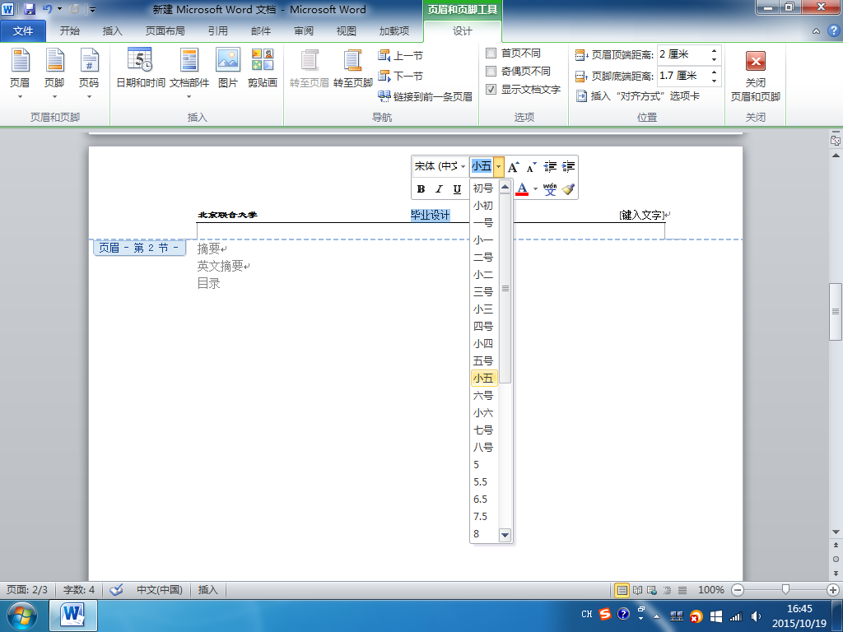Viewport: 843px width, 632px height.
Task: Switch to Web Layout view
Action: pos(652,590)
